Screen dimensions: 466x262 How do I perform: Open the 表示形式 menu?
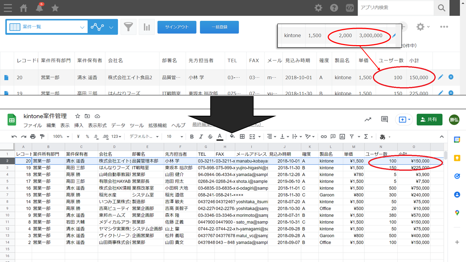click(97, 126)
